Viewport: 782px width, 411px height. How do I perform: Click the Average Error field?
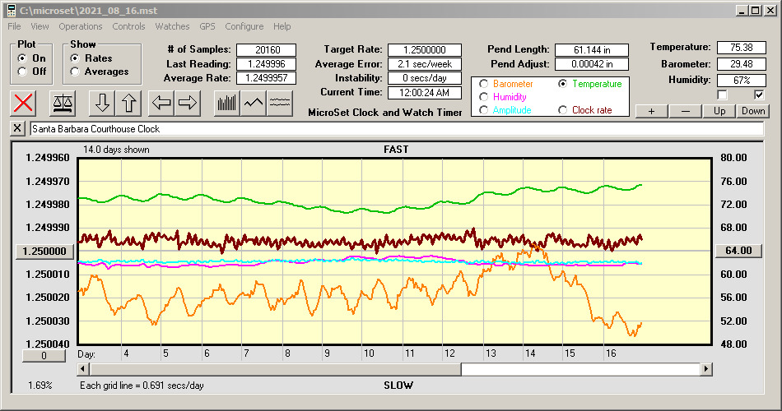click(x=425, y=64)
